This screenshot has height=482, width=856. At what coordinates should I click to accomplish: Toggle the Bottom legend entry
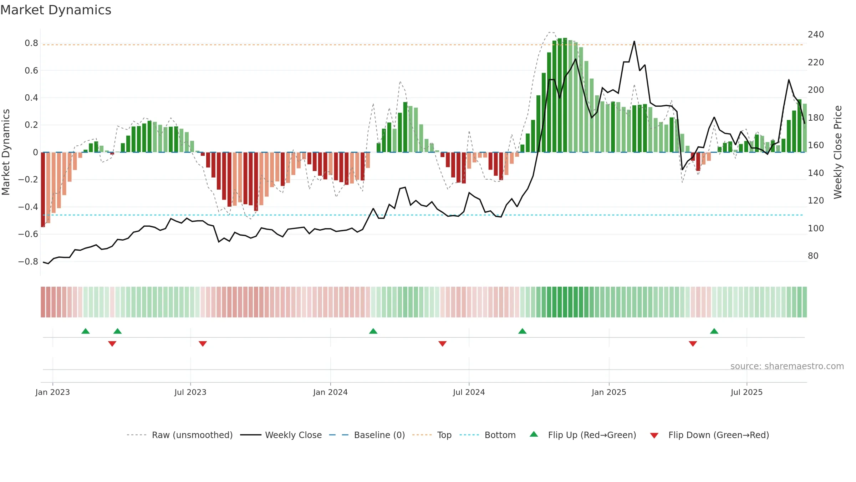[488, 435]
